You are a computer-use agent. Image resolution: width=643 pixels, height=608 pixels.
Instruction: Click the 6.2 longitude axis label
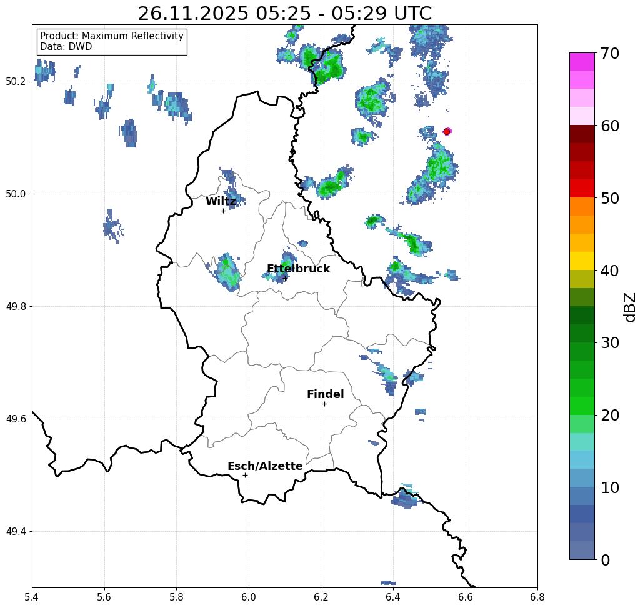pyautogui.click(x=321, y=597)
